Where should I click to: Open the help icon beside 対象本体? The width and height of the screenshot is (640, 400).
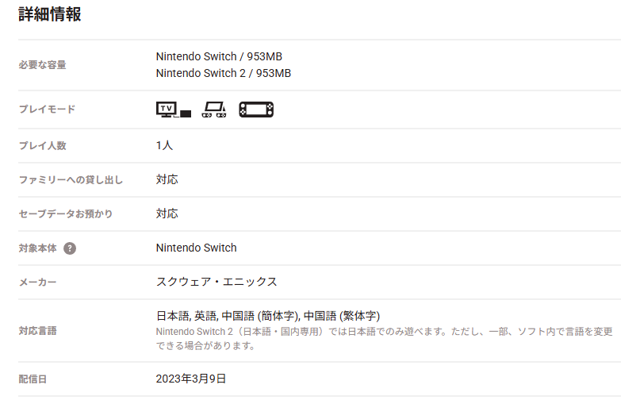click(x=70, y=248)
